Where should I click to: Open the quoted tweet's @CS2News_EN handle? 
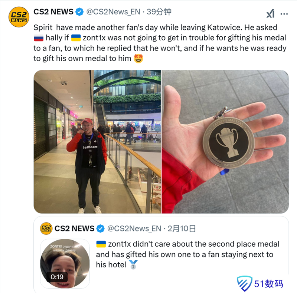click(x=134, y=228)
